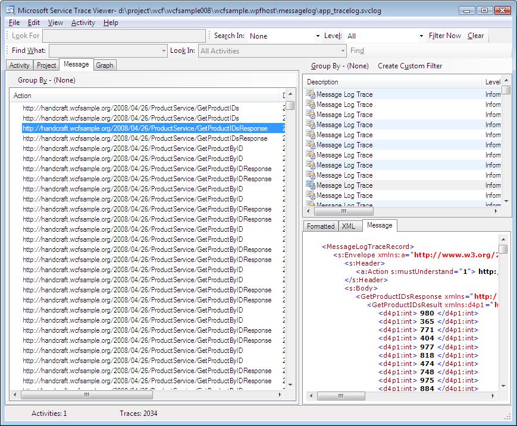Switch to the Project tab
The width and height of the screenshot is (517, 426).
click(x=46, y=65)
